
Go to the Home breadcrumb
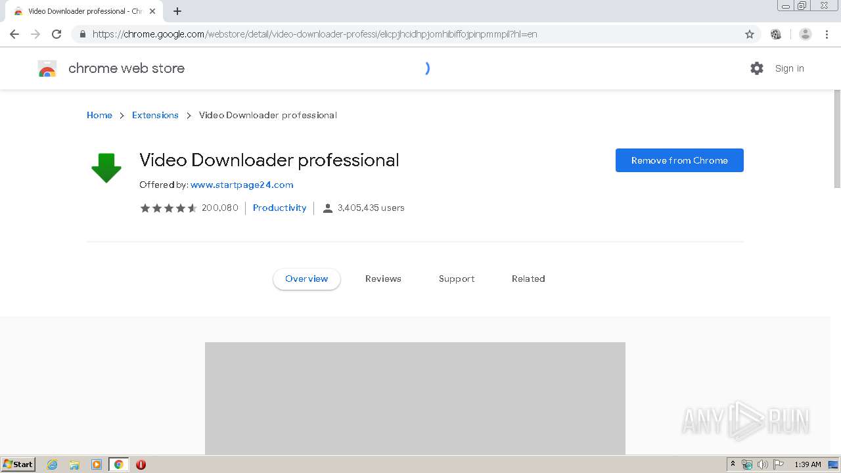click(99, 115)
